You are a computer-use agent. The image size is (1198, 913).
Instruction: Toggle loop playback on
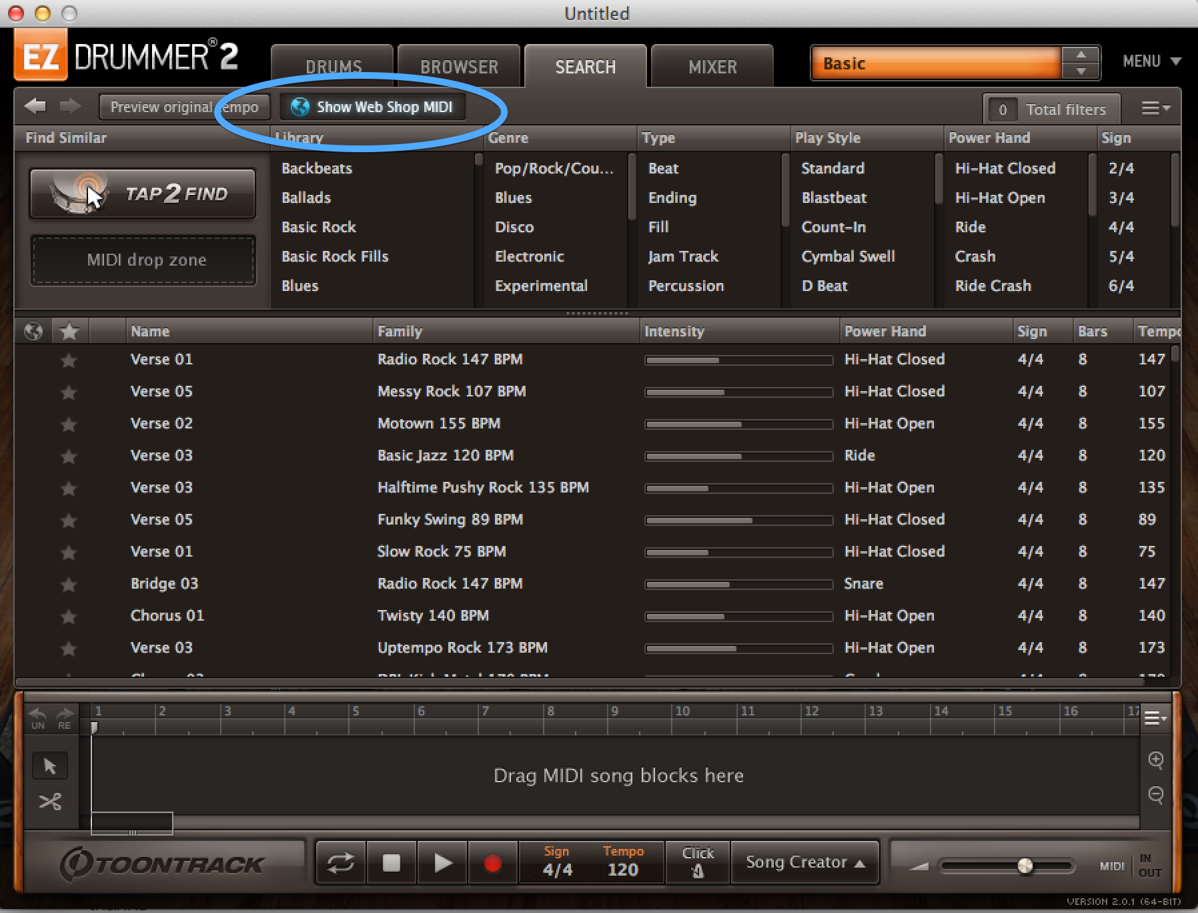(340, 864)
